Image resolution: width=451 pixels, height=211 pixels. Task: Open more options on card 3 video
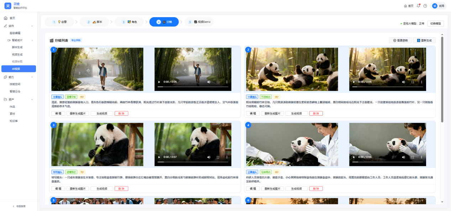[227, 157]
